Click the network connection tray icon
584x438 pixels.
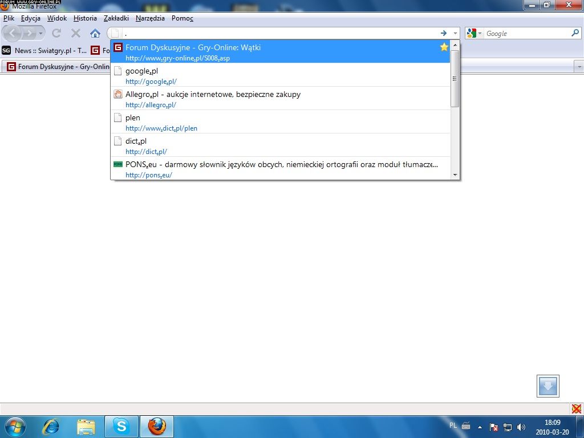tap(508, 427)
